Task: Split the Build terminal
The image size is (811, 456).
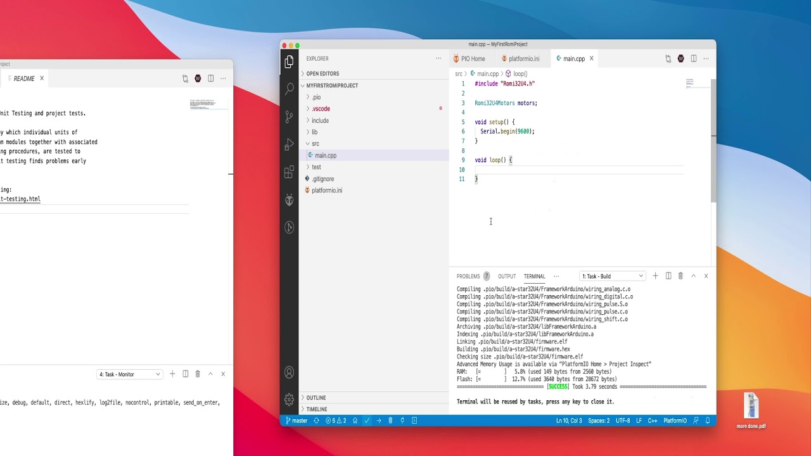Action: pos(668,276)
